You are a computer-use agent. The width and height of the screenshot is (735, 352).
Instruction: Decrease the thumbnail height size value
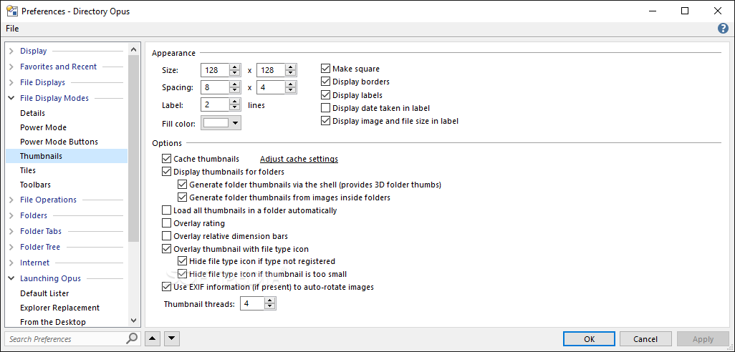[291, 73]
